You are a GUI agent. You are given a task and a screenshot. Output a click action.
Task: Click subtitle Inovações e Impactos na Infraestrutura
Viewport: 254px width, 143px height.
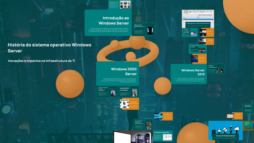tap(41, 61)
